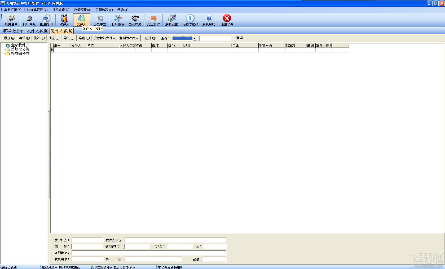The image size is (445, 269).
Task: Click the 复制为收件人 button
Action: (x=129, y=38)
